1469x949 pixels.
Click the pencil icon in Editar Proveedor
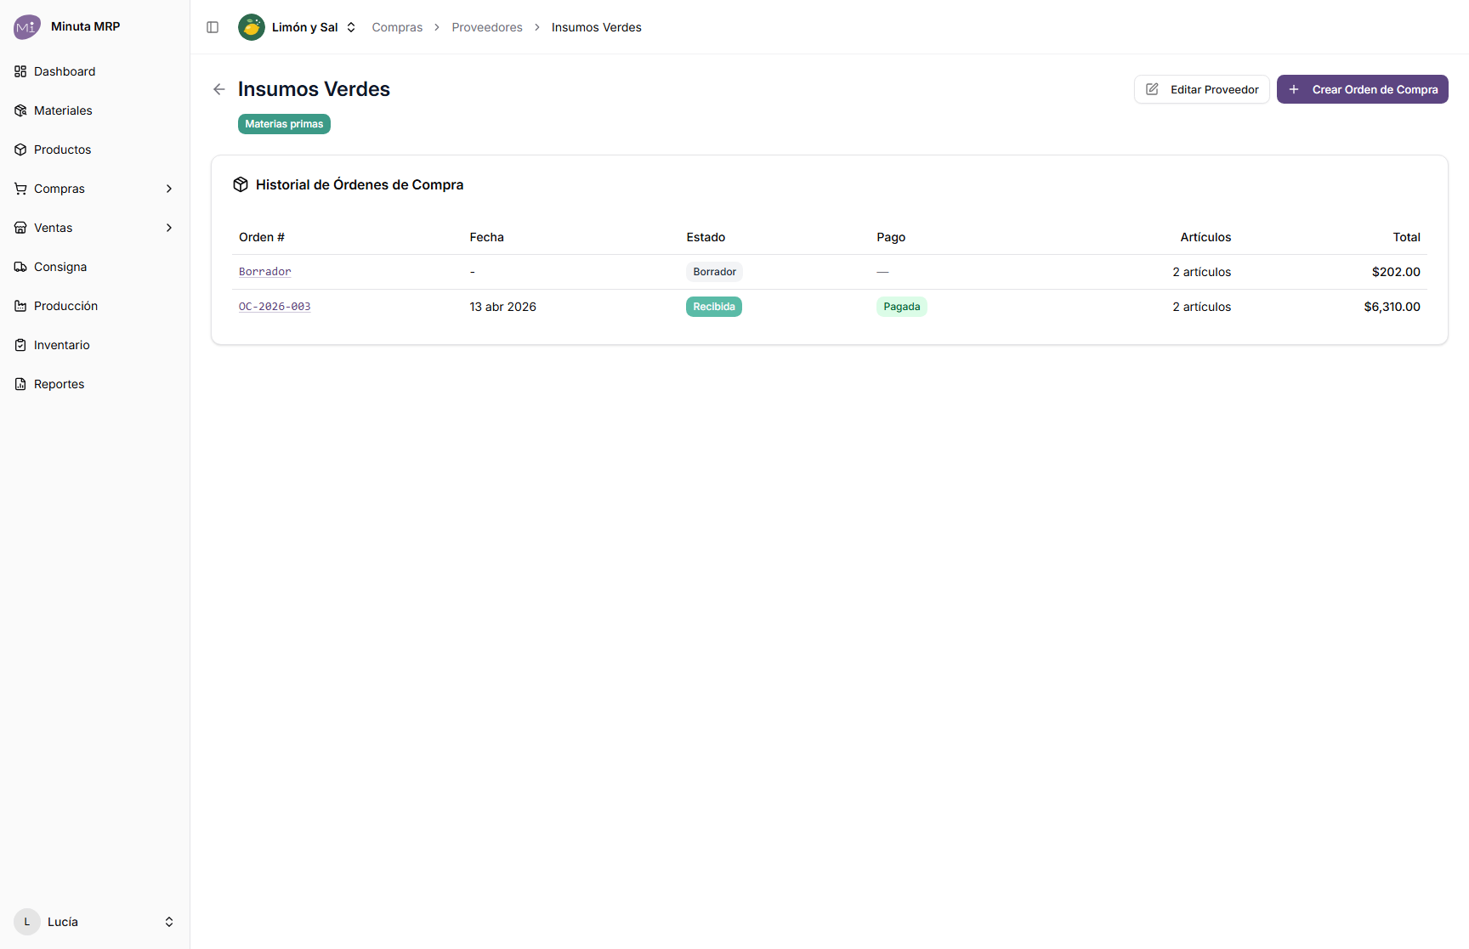1153,89
